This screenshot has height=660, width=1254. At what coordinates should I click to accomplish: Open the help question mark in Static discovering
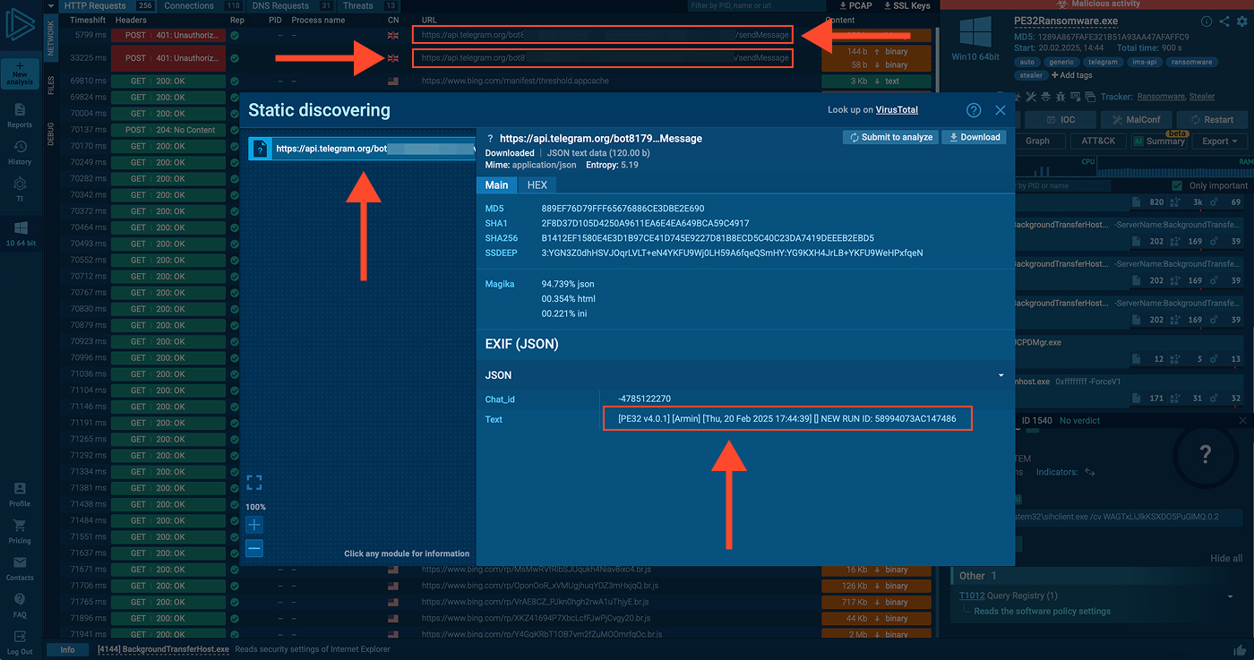tap(974, 110)
